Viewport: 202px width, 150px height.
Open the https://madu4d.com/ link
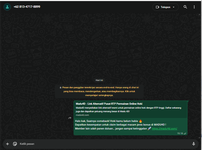[x=164, y=129]
